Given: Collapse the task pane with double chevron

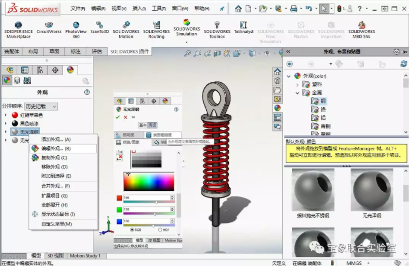Looking at the screenshot, I should [x=288, y=51].
